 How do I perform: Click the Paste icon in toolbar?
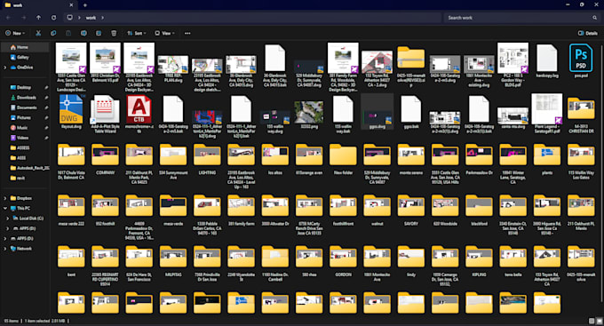click(x=68, y=33)
